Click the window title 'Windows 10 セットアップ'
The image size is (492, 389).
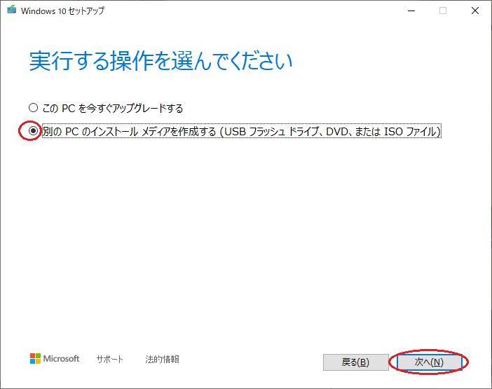click(x=62, y=11)
